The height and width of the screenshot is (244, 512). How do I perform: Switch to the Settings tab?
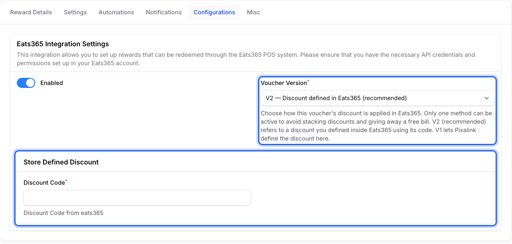coord(75,12)
